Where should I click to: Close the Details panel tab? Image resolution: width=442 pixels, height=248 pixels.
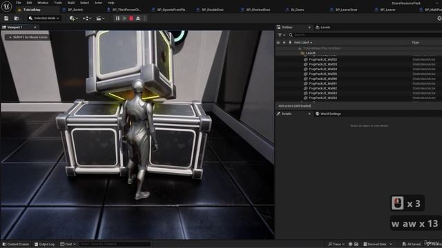click(x=309, y=114)
